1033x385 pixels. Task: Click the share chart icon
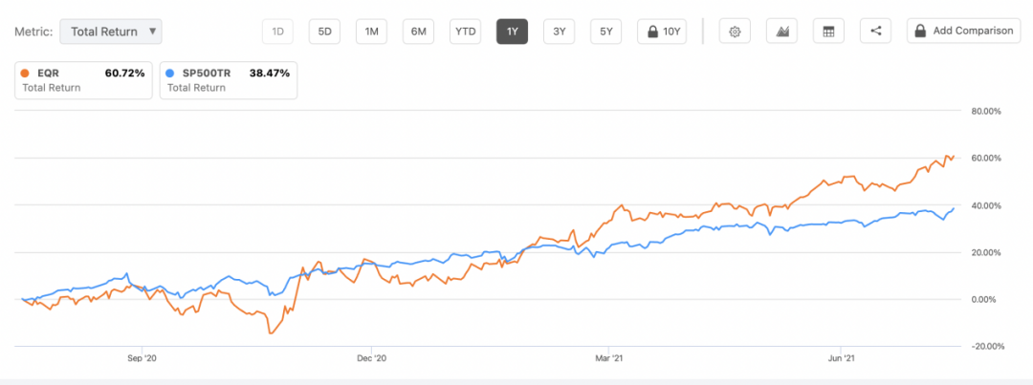(875, 32)
